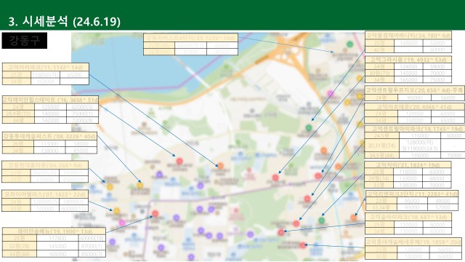Select the red marker linked to 래미안솔베뉴
This screenshot has width=465, height=262.
click(155, 213)
